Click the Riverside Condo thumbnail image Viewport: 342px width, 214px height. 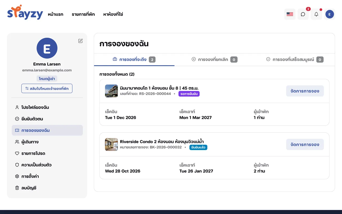[111, 144]
